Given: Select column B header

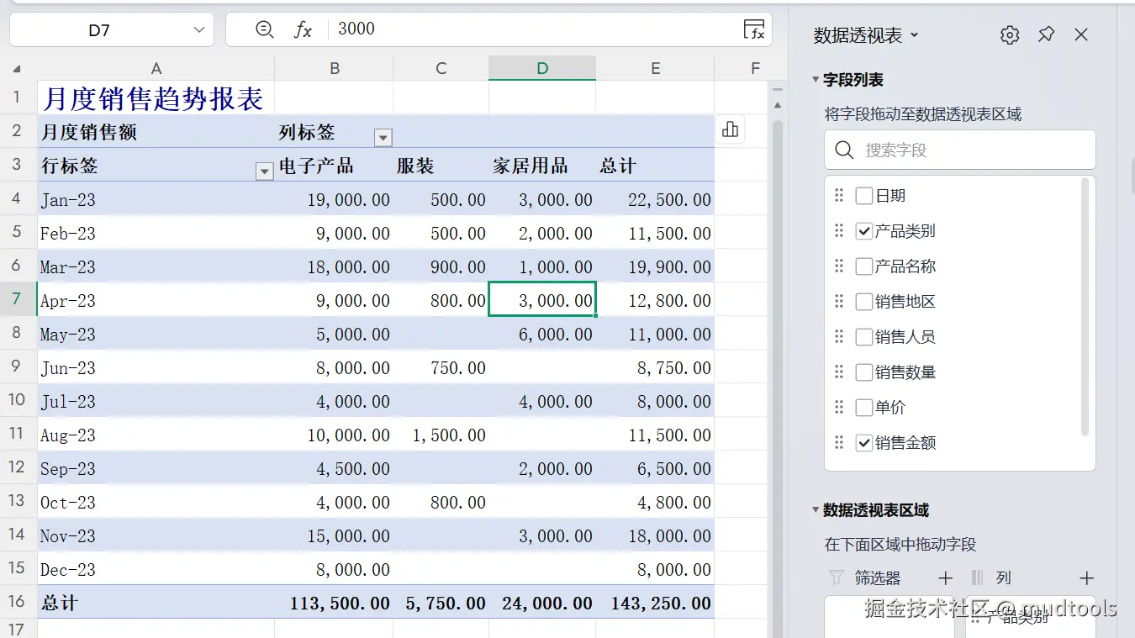Looking at the screenshot, I should point(334,68).
